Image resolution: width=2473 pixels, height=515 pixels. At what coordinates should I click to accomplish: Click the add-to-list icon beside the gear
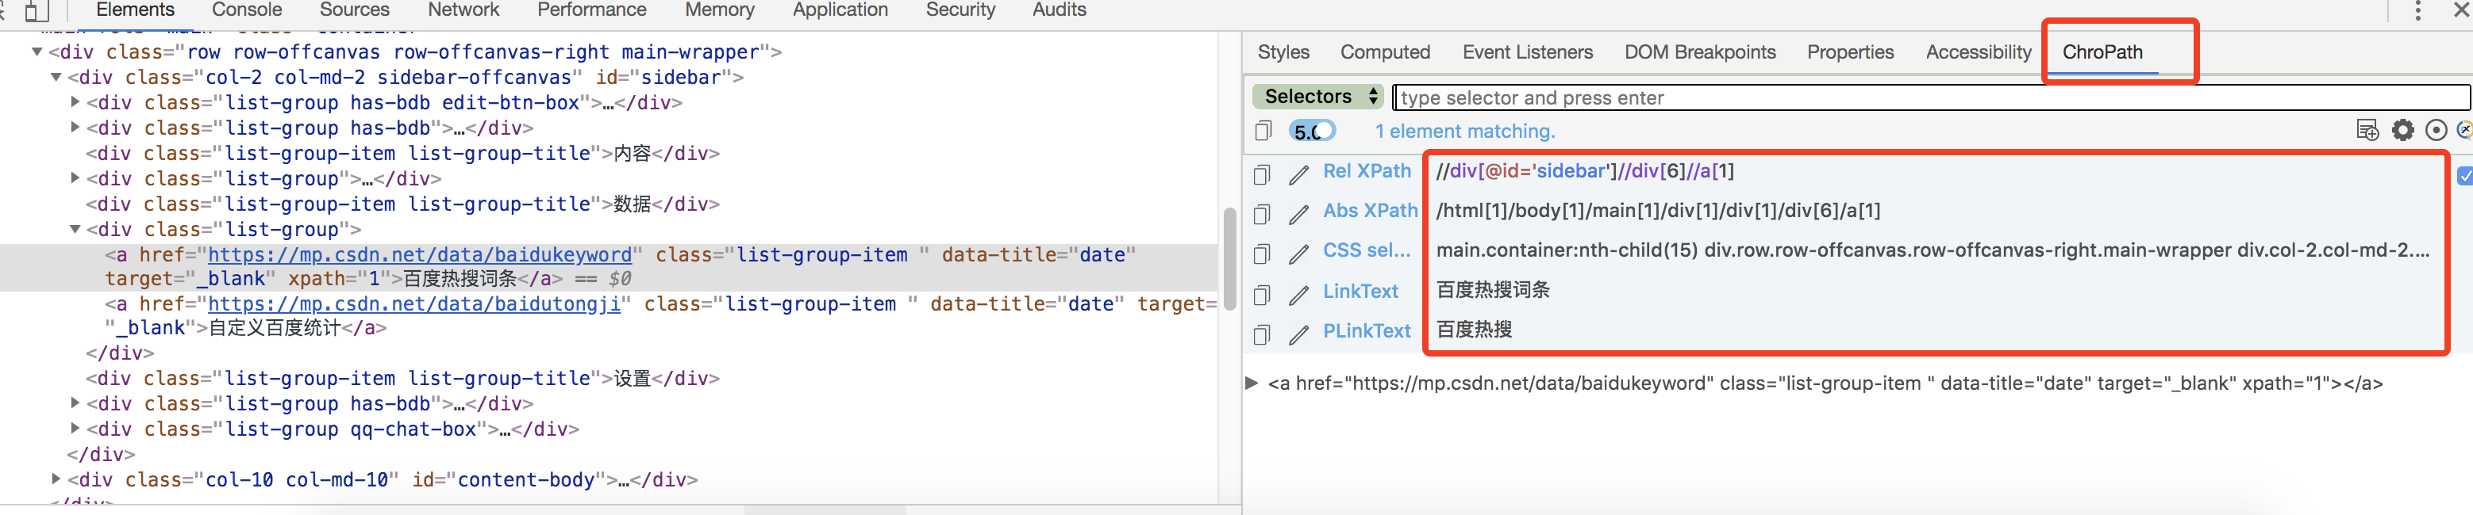coord(2367,131)
